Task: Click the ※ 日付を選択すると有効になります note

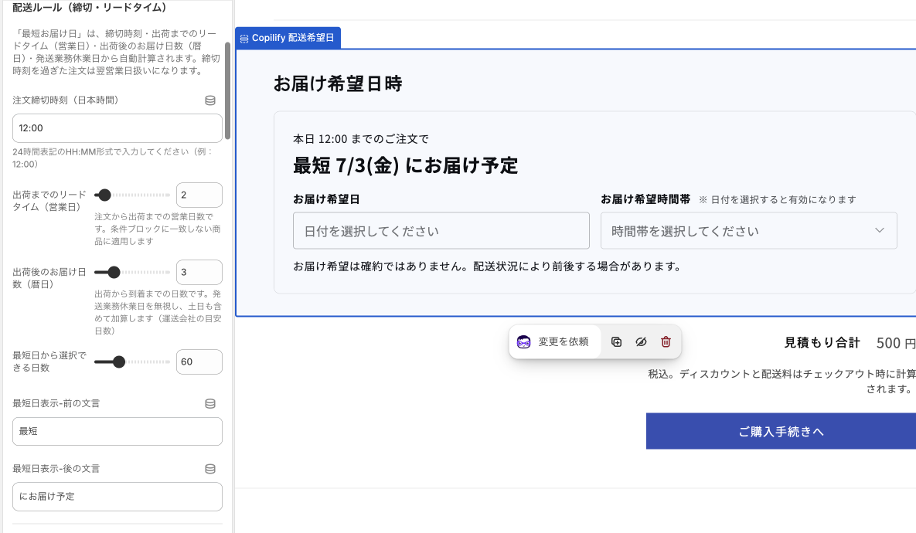Action: tap(778, 199)
